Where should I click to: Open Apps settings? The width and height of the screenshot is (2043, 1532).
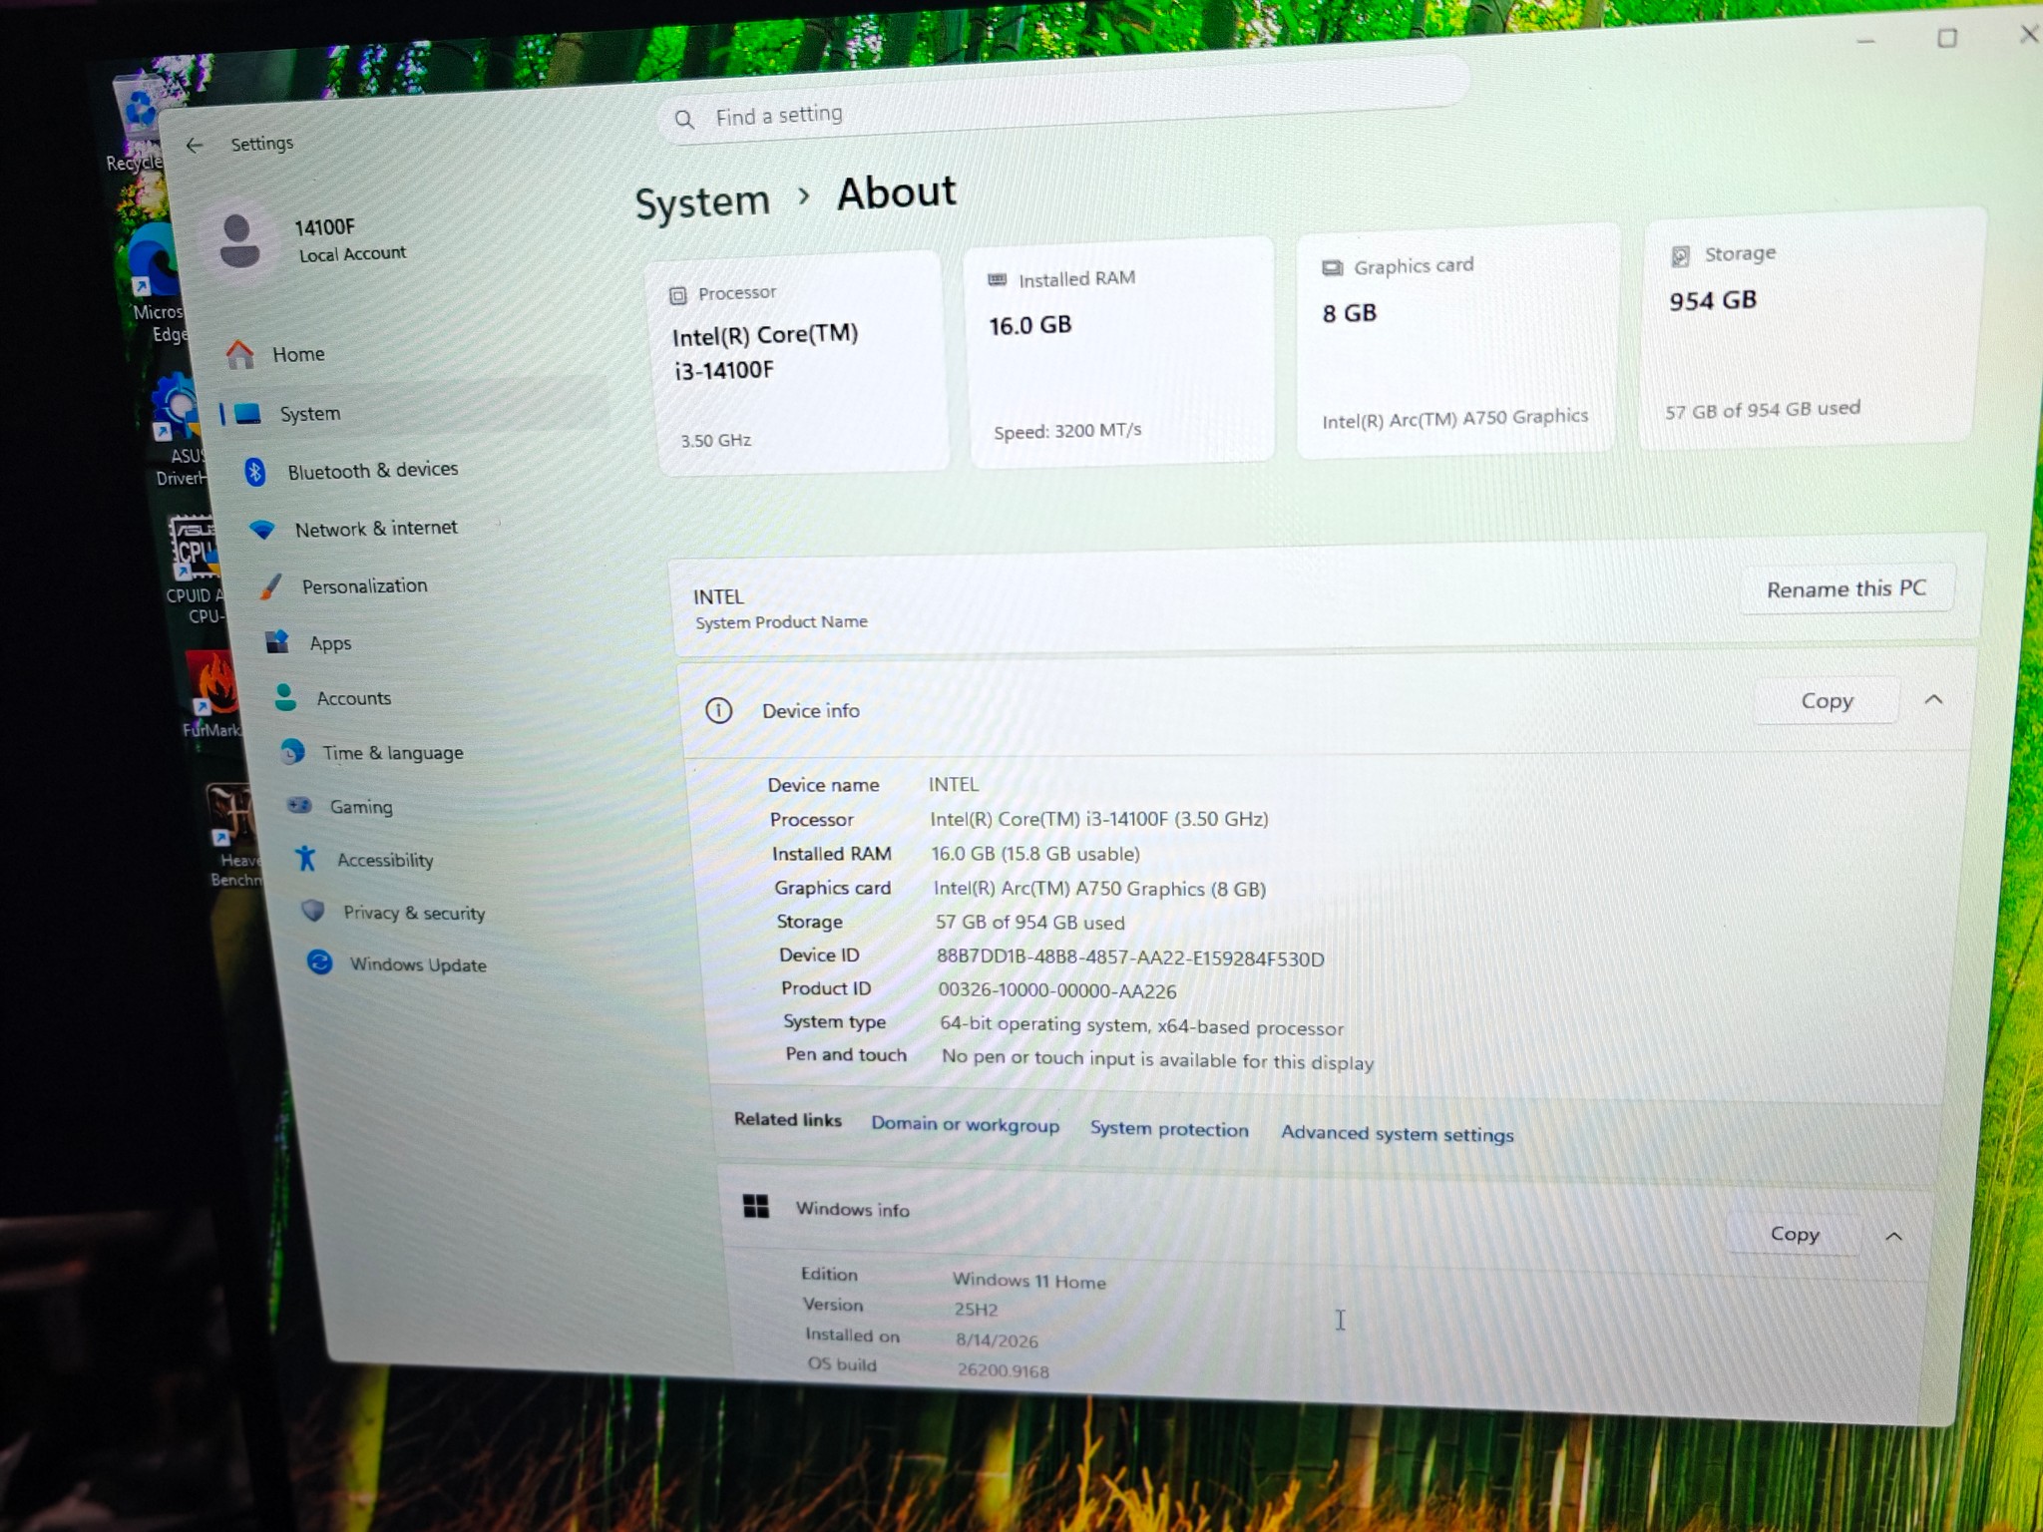[330, 643]
